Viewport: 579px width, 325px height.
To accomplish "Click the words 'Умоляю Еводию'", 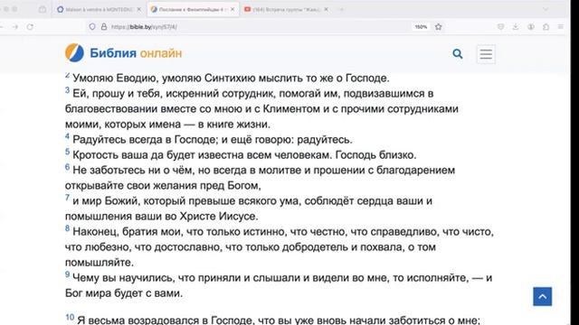I will [x=115, y=79].
